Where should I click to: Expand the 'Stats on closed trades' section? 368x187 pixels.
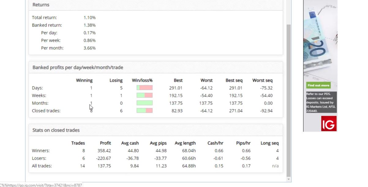tap(56, 130)
